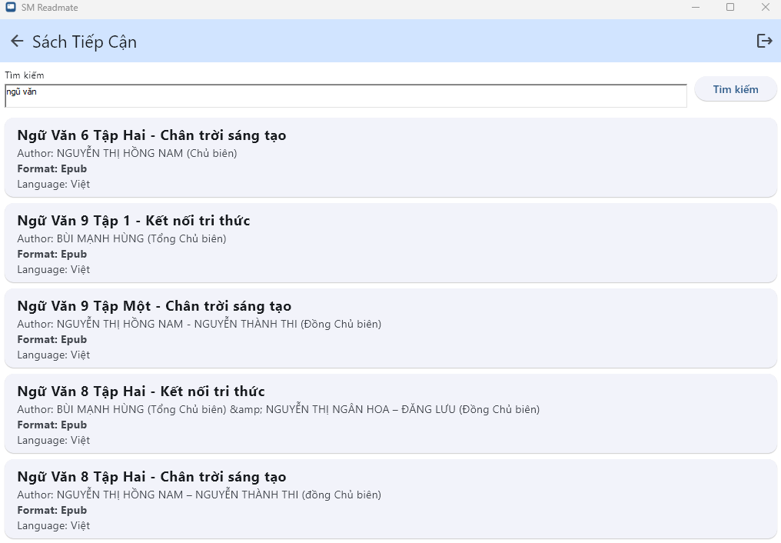Click the Sách Tiếp Cận header title
This screenshot has width=781, height=543.
coord(85,42)
